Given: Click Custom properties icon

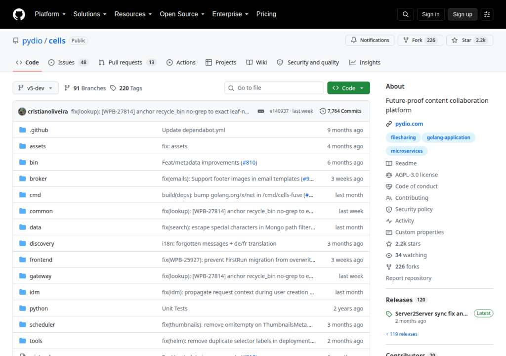Looking at the screenshot, I should click(x=389, y=232).
